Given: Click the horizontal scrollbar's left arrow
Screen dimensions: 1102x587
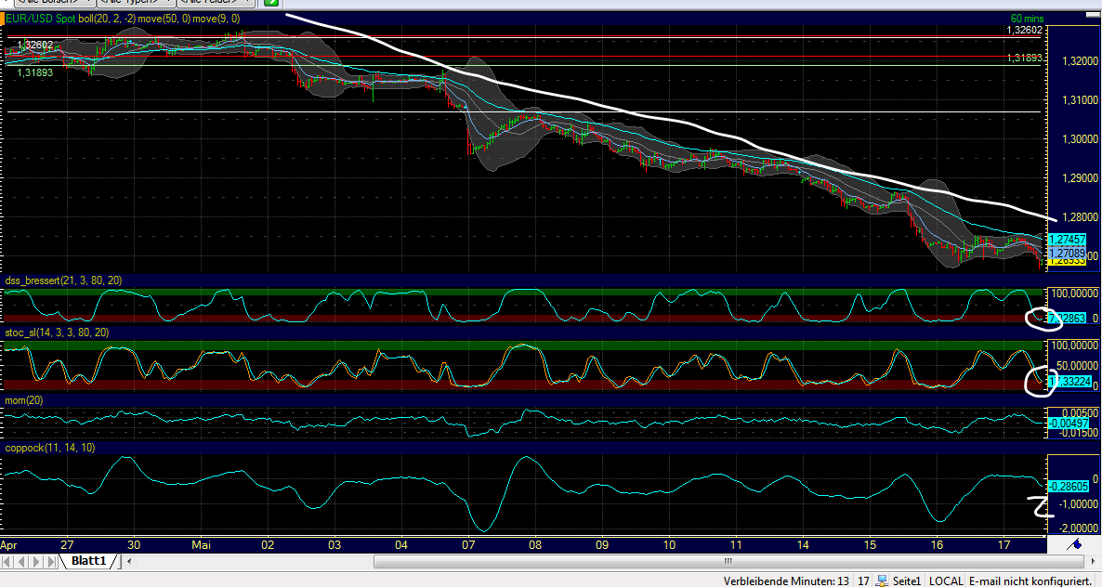Looking at the screenshot, I should point(128,561).
